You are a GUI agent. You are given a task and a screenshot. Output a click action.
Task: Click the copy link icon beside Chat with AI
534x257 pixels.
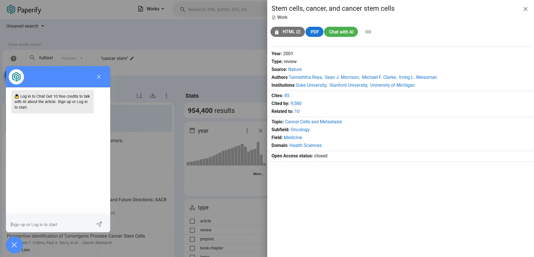(368, 32)
